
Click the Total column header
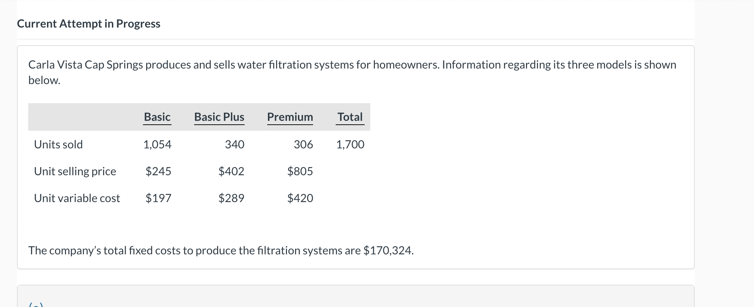(350, 117)
